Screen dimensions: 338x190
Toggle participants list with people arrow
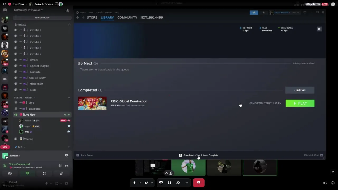[168, 173]
